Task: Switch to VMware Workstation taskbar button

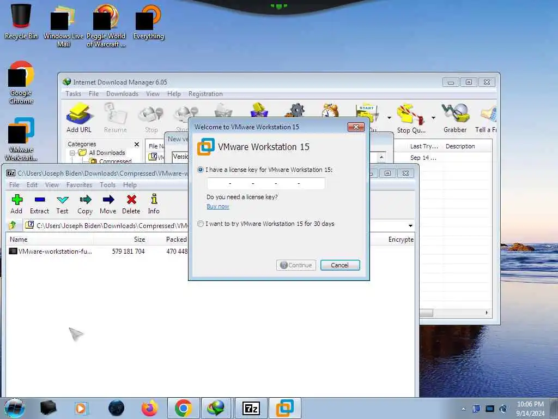Action: (x=285, y=408)
